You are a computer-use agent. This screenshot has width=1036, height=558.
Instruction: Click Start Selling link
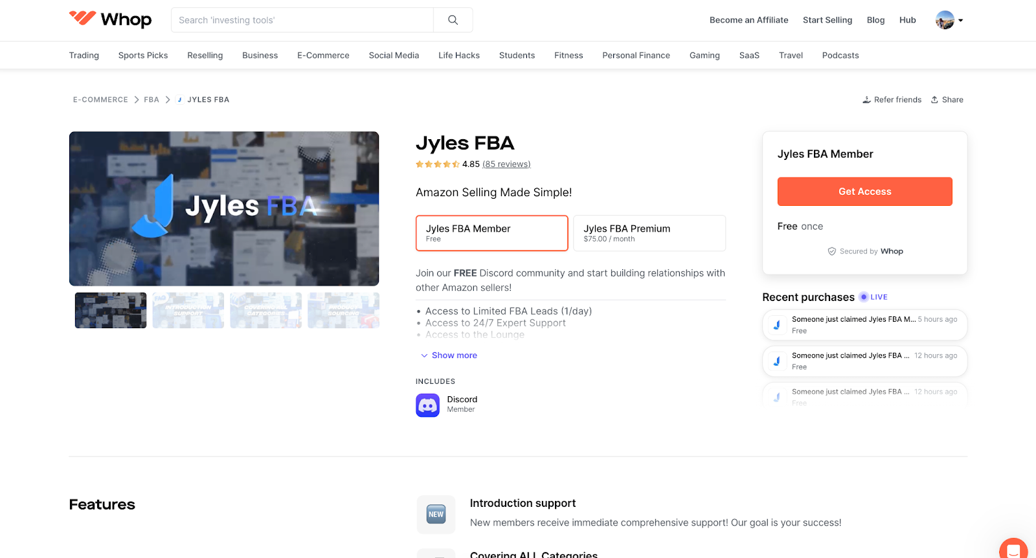(828, 20)
